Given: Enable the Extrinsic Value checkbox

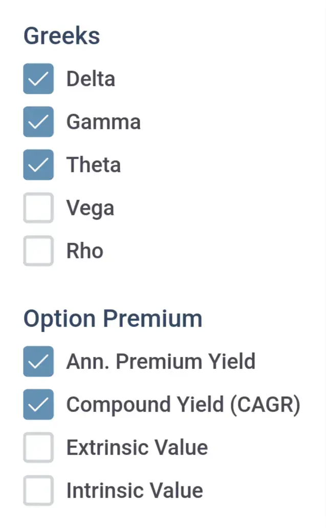Looking at the screenshot, I should click(x=38, y=448).
